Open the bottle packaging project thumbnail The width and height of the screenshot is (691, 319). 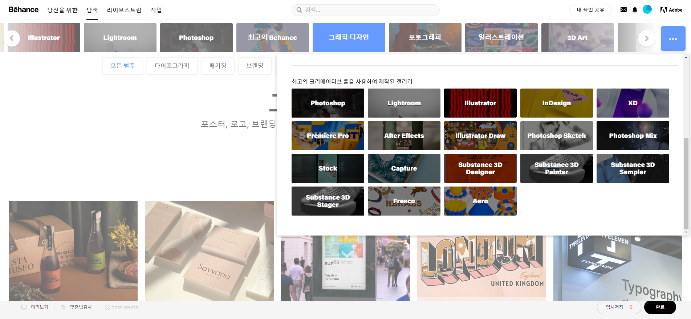73,251
